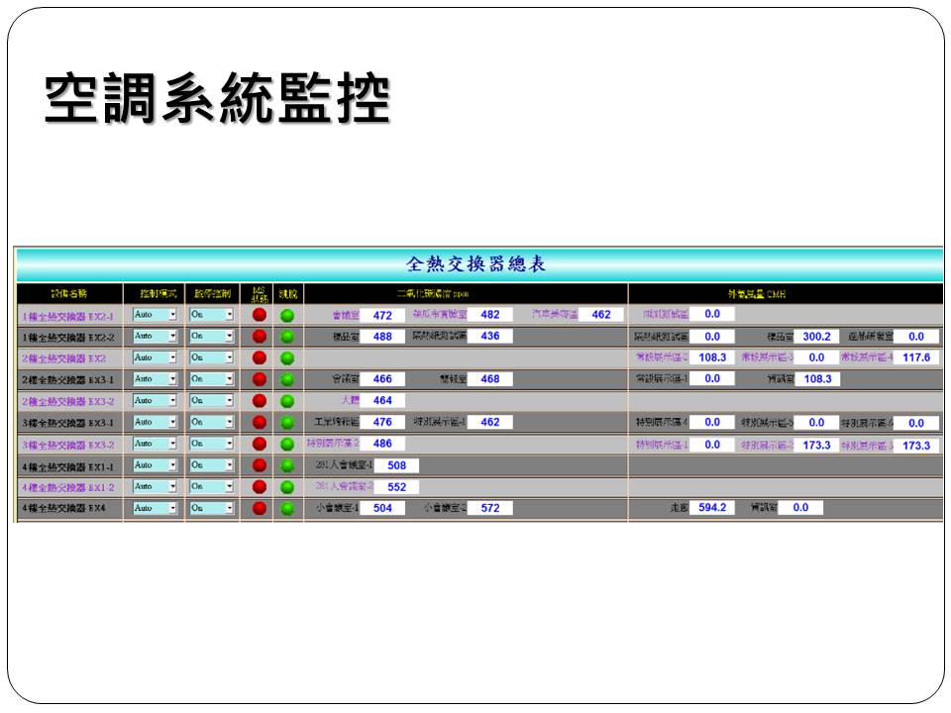Open the Auto mode dropdown for 3樓 EX3-2

coord(155,444)
